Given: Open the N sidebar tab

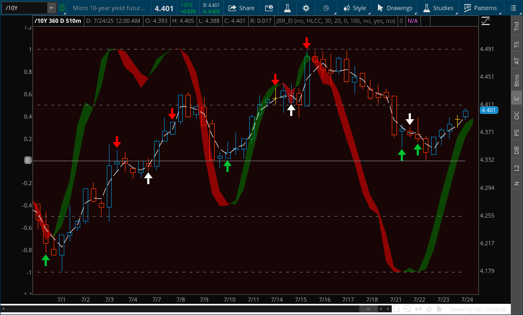Looking at the screenshot, I should tap(517, 184).
